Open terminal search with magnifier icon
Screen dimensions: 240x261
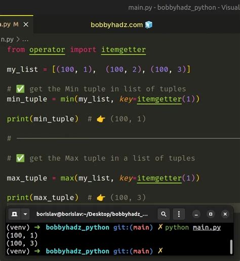coord(164,214)
